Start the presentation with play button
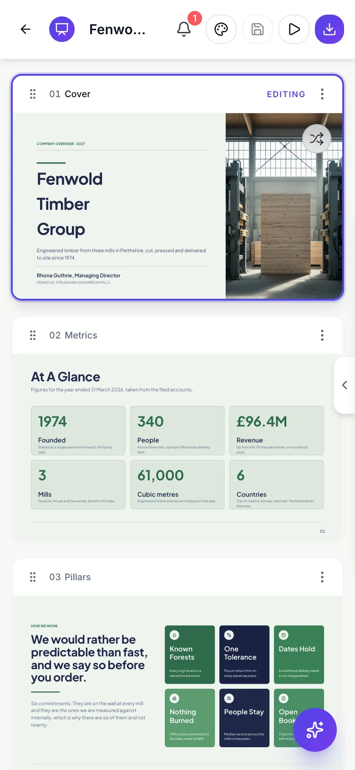Viewport: 355px width, 770px height. [x=294, y=29]
